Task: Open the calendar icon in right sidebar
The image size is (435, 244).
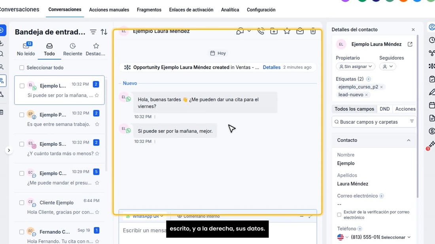Action: coord(432,105)
